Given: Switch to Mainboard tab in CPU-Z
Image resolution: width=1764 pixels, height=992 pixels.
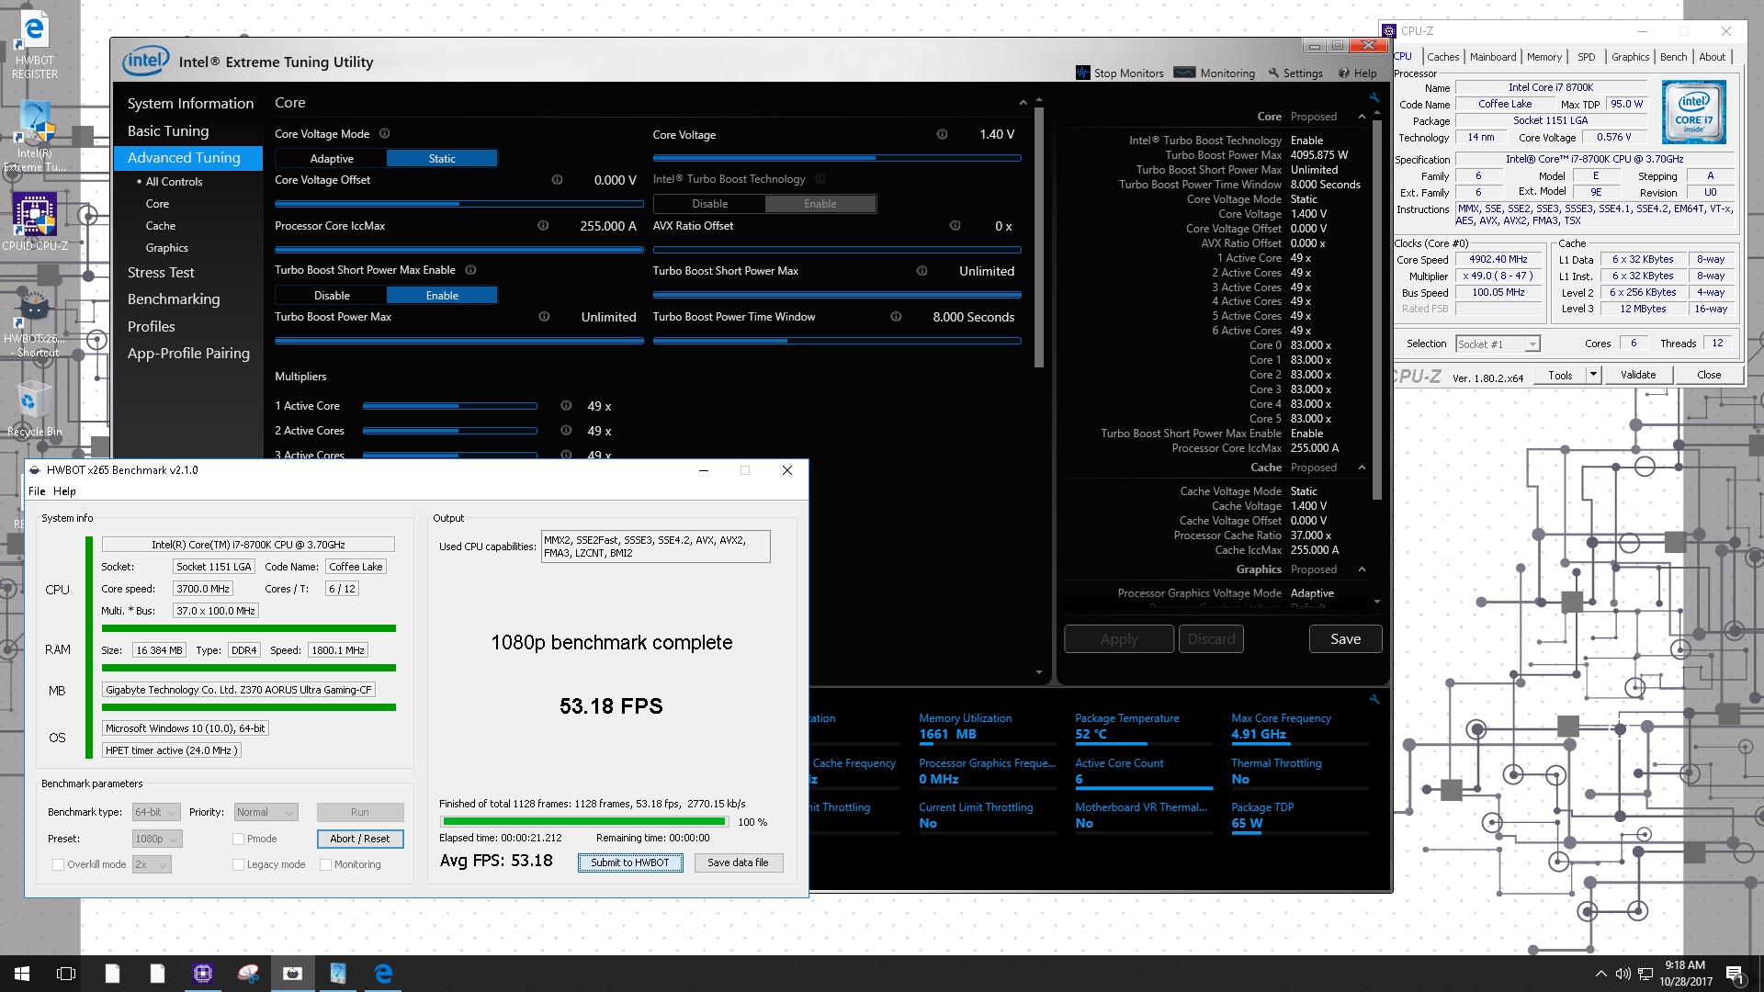Looking at the screenshot, I should pyautogui.click(x=1493, y=57).
